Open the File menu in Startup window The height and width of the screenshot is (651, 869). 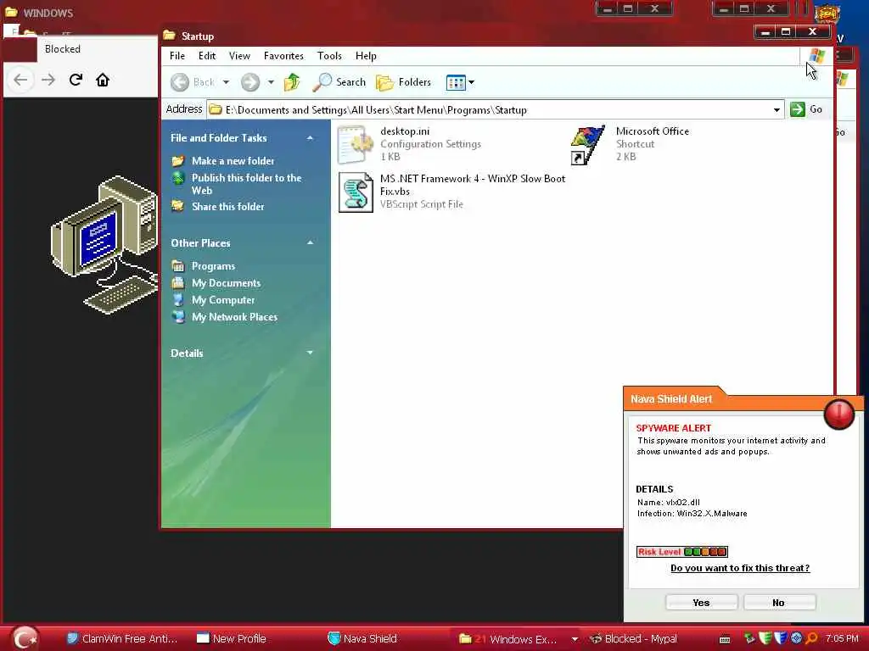click(x=177, y=56)
